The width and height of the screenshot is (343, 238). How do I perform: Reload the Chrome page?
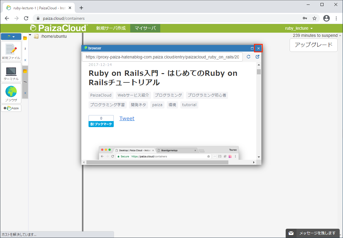click(26, 18)
